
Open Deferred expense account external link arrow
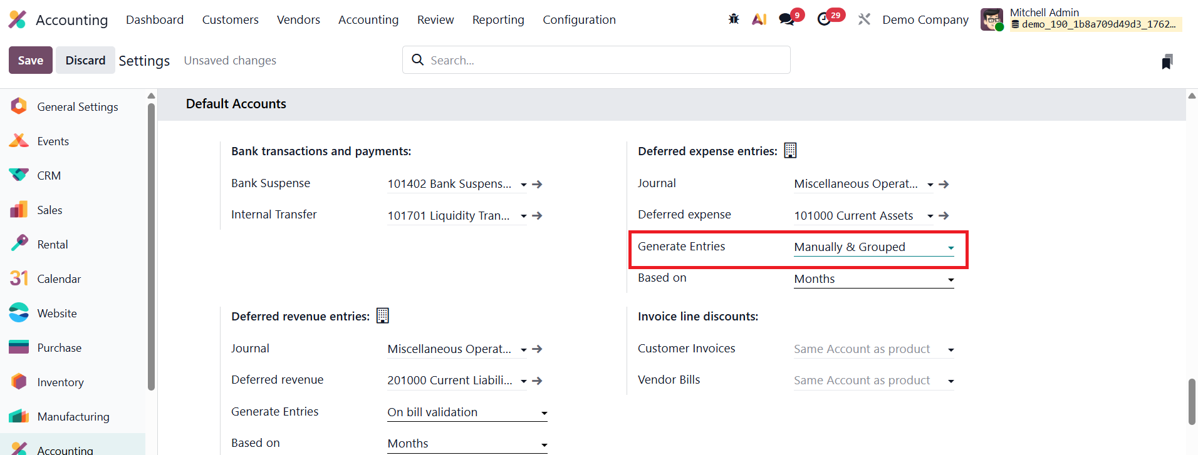(x=944, y=216)
